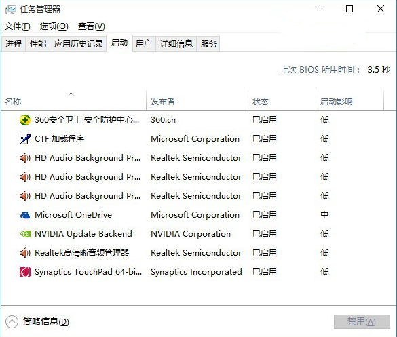Viewport: 397px width, 337px height.
Task: Sort by the 状态 column header
Action: (282, 100)
